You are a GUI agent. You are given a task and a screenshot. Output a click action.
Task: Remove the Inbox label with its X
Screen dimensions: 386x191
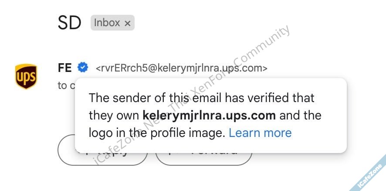coord(127,24)
